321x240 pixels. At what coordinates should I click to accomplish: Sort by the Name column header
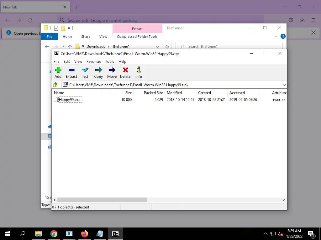tap(77, 92)
